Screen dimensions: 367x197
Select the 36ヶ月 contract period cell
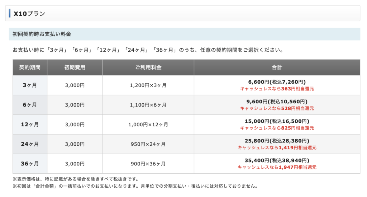tap(30, 164)
